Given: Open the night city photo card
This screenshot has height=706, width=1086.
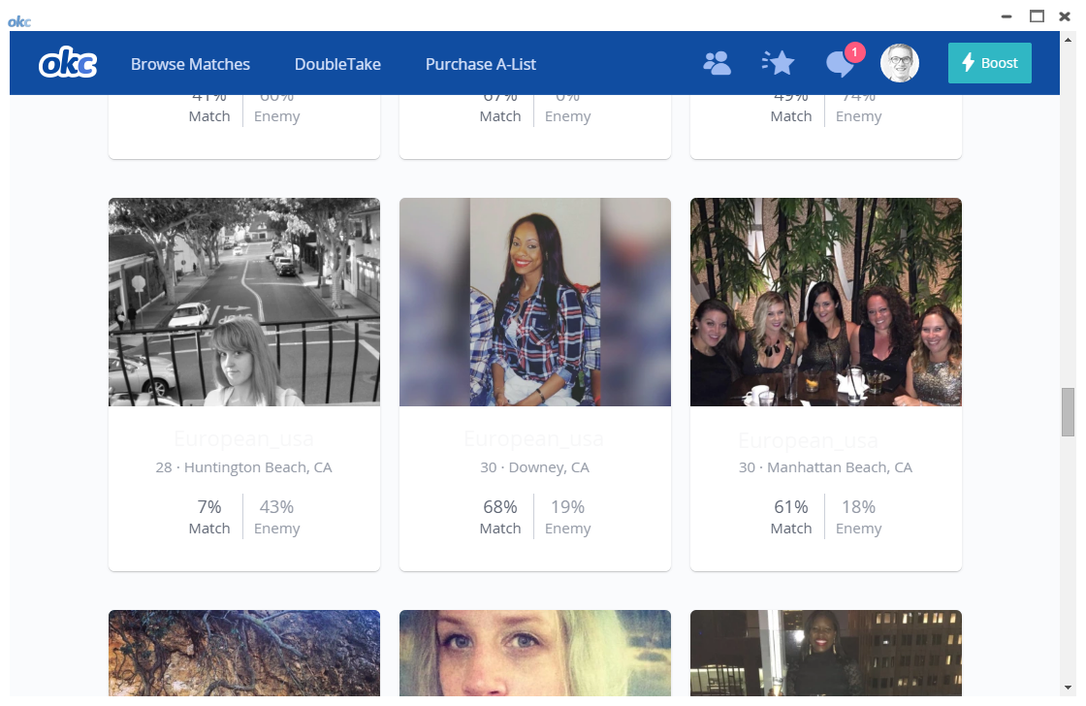Looking at the screenshot, I should click(826, 653).
